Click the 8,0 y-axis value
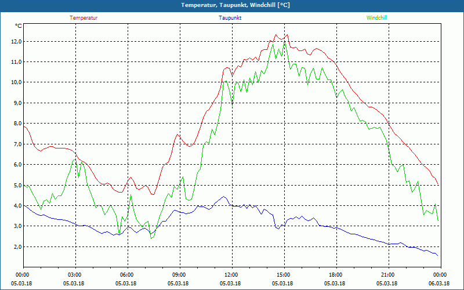Viewport: 464px width, 290px height. (17, 124)
